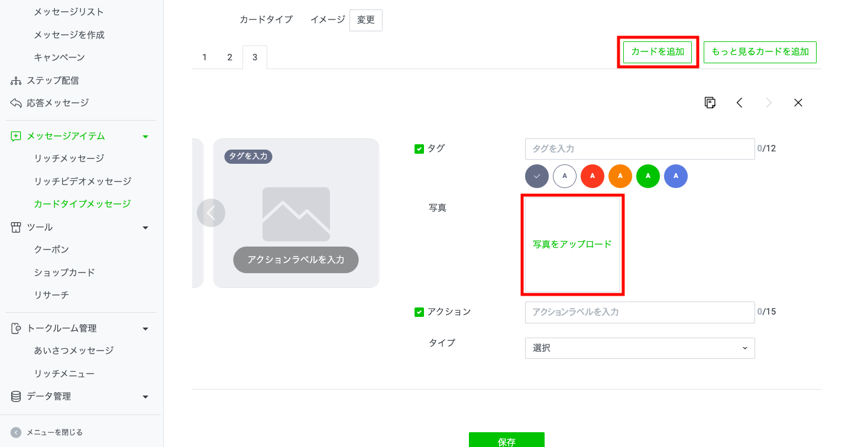This screenshot has height=447, width=845.
Task: Switch to card tab 2
Action: click(x=229, y=57)
